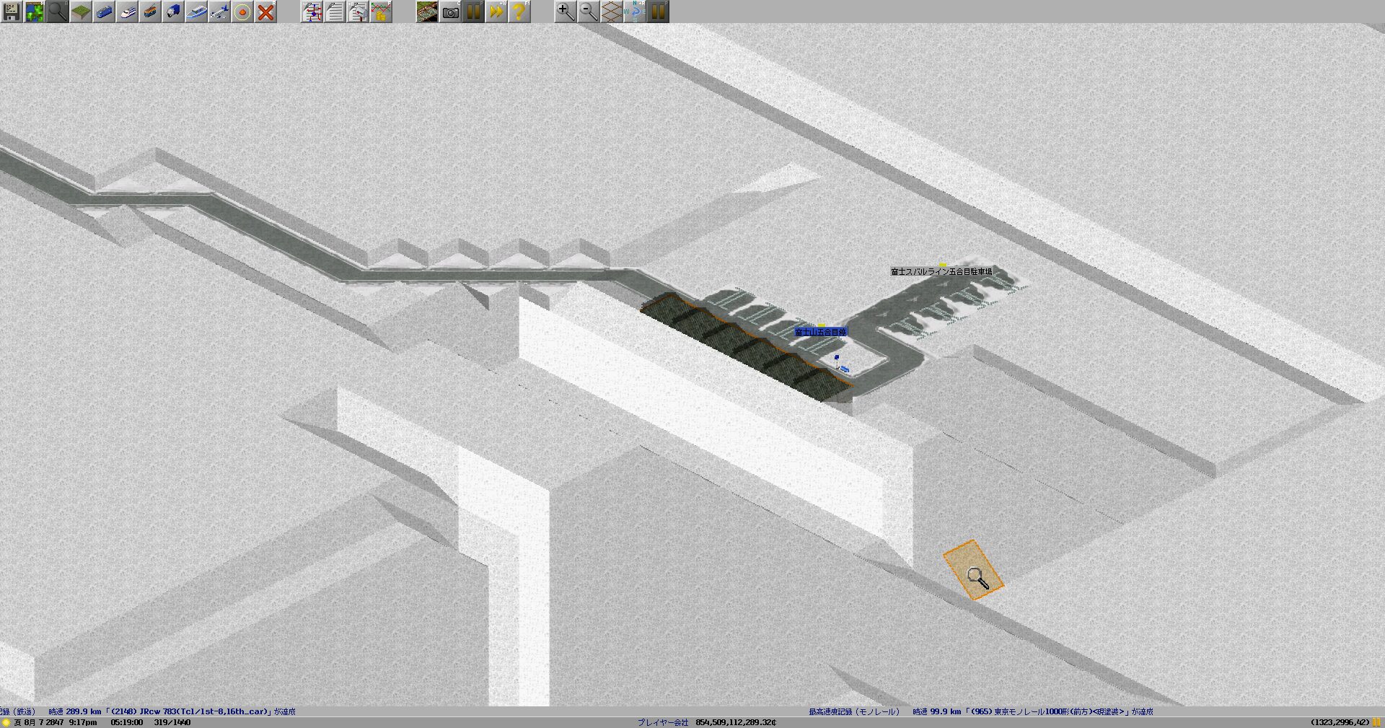Viewport: 1385px width, 728px height.
Task: Zoom in with the plus magnifier
Action: tap(566, 12)
